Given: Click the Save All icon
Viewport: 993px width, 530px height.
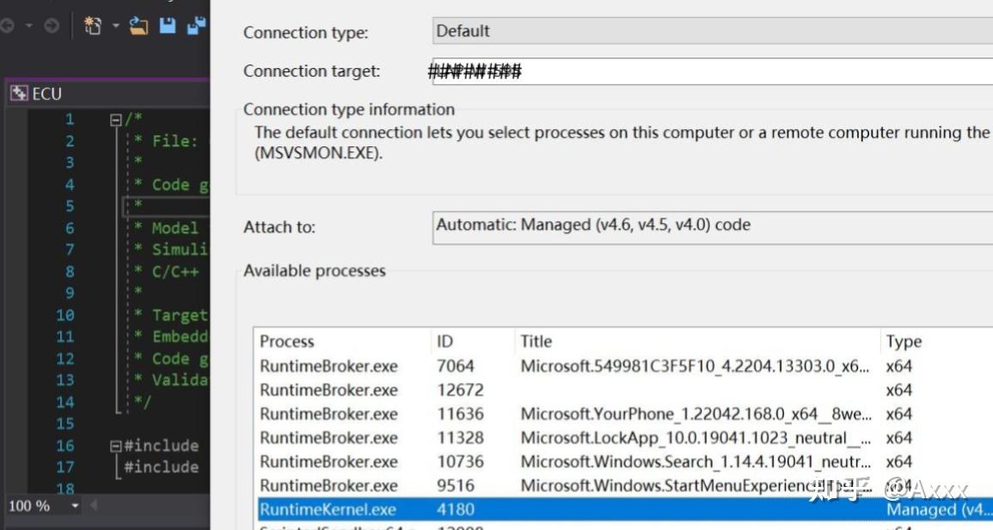Looking at the screenshot, I should tap(197, 26).
